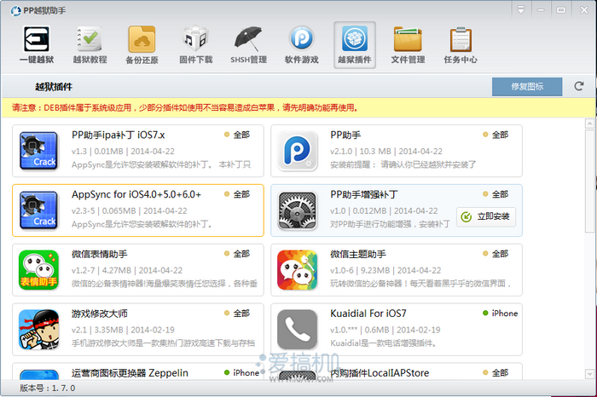Click the 越狱插件 section heading
The image size is (597, 397).
54,87
